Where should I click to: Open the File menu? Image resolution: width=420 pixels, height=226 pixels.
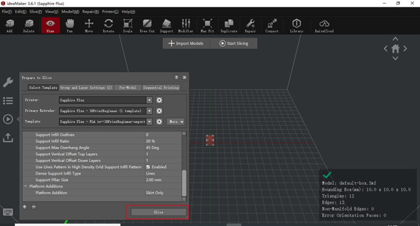(7, 12)
